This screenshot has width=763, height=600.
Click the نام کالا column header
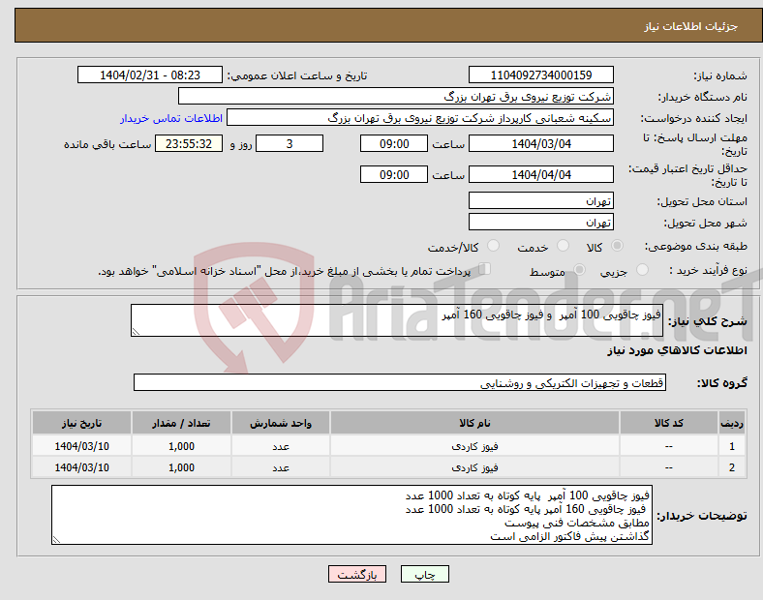(x=474, y=423)
